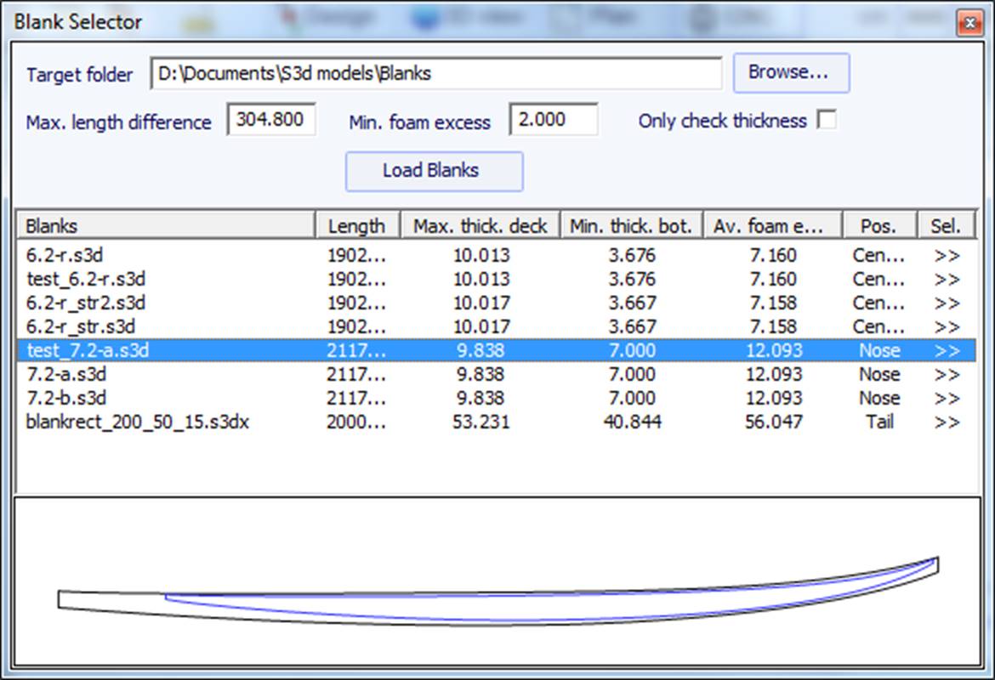
Task: Click the >> arrow for blankrect_200_50_15.s3dx
Action: pyautogui.click(x=946, y=422)
